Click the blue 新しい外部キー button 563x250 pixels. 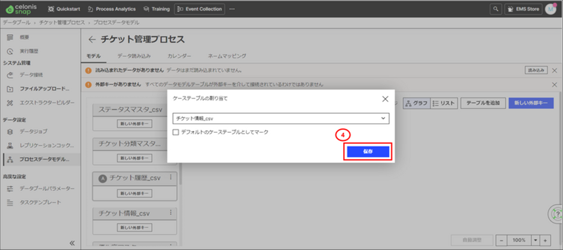(531, 103)
